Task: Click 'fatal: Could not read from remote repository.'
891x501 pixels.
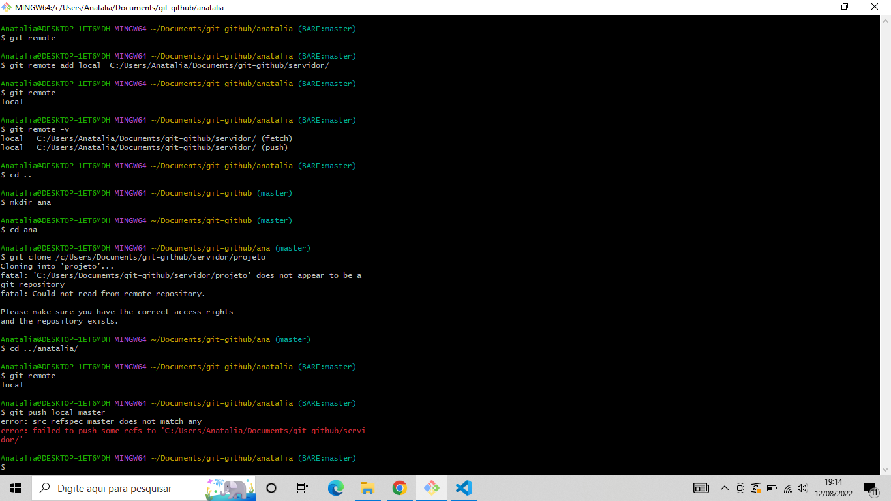Action: click(x=103, y=294)
